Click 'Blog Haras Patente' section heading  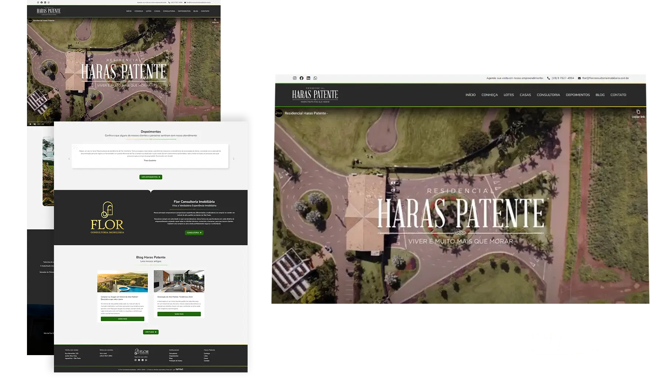pyautogui.click(x=151, y=257)
